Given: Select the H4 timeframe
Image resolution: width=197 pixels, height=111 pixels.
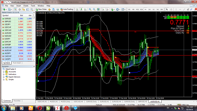Looking at the screenshot, I should [x=149, y=10].
